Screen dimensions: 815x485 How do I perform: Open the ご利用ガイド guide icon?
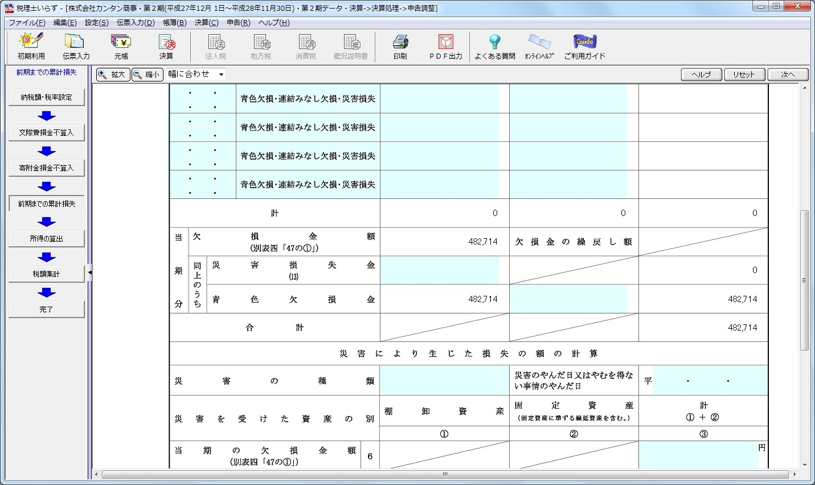(x=584, y=46)
